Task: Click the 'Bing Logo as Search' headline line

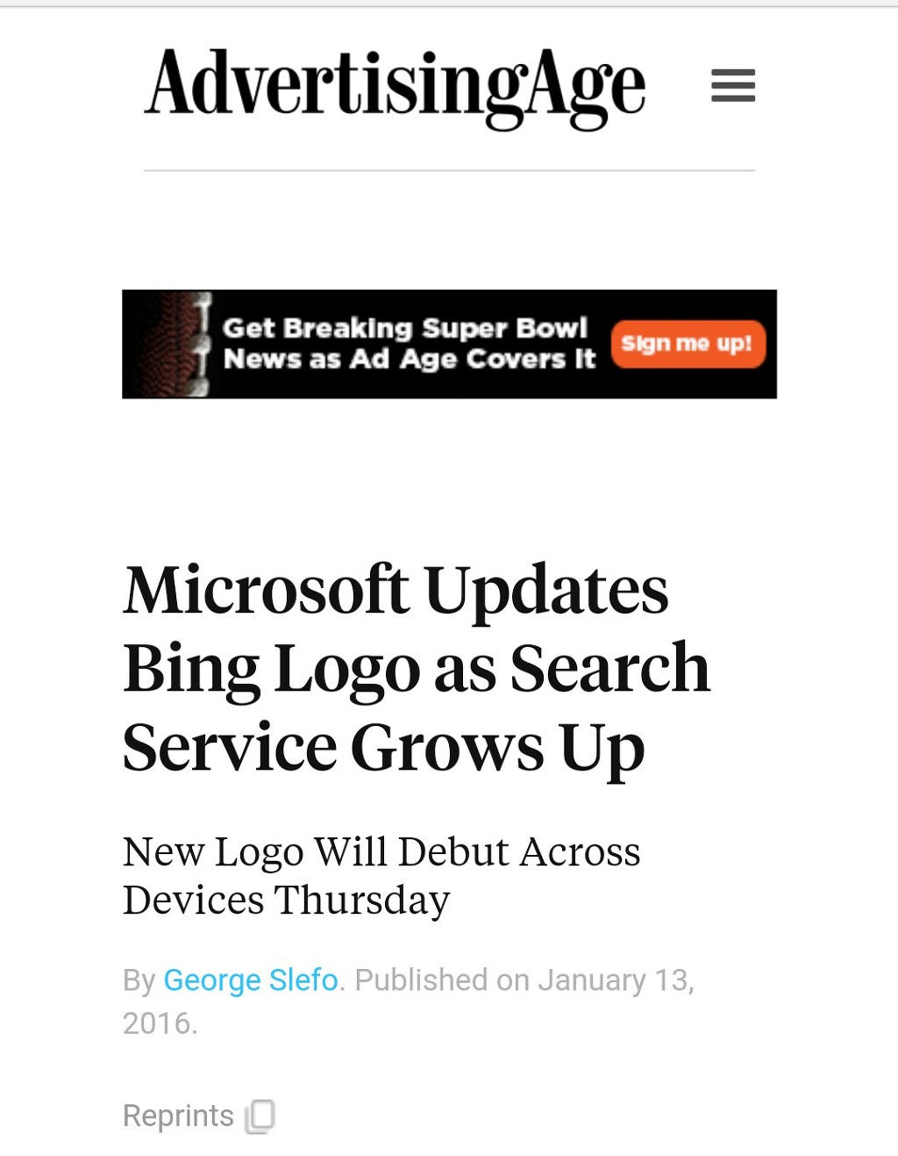Action: pos(416,669)
